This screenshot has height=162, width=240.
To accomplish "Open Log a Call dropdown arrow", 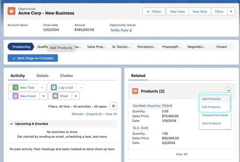I will [81, 87].
